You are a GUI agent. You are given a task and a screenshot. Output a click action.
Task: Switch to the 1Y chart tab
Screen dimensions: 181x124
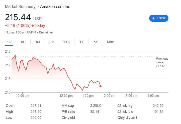pyautogui.click(x=81, y=42)
